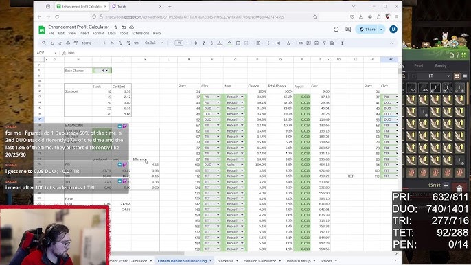Screen dimensions: 471x265
Task: Click the font size input field
Action: [x=179, y=43]
